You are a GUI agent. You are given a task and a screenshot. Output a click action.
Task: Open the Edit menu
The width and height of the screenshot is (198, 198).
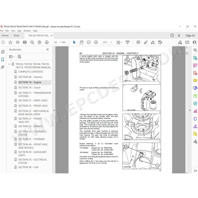[x=7, y=31]
